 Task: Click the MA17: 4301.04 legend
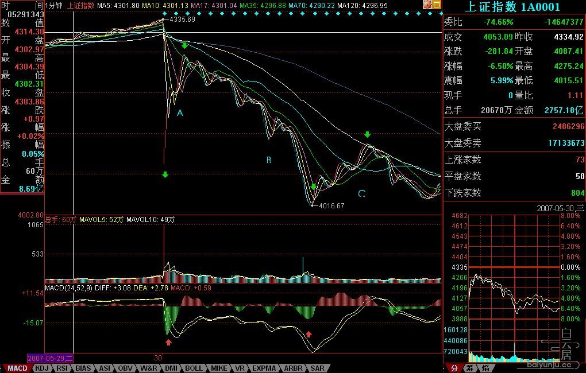coord(214,6)
